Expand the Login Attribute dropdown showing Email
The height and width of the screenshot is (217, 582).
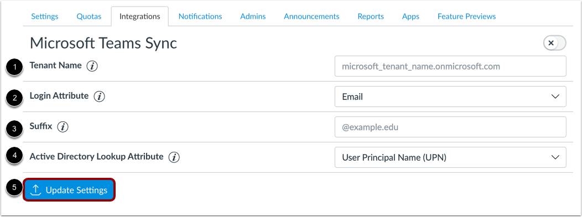coord(450,97)
